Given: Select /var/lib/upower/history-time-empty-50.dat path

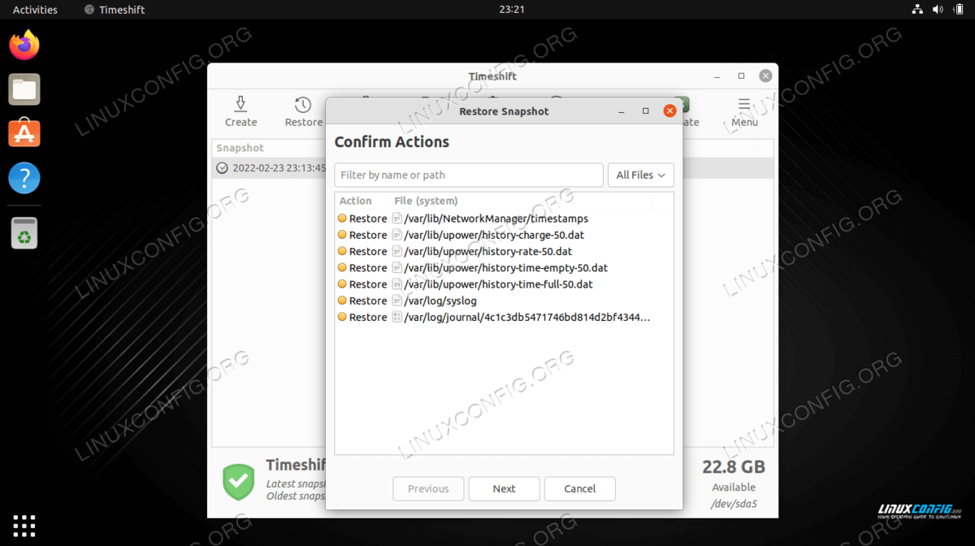Looking at the screenshot, I should [505, 267].
